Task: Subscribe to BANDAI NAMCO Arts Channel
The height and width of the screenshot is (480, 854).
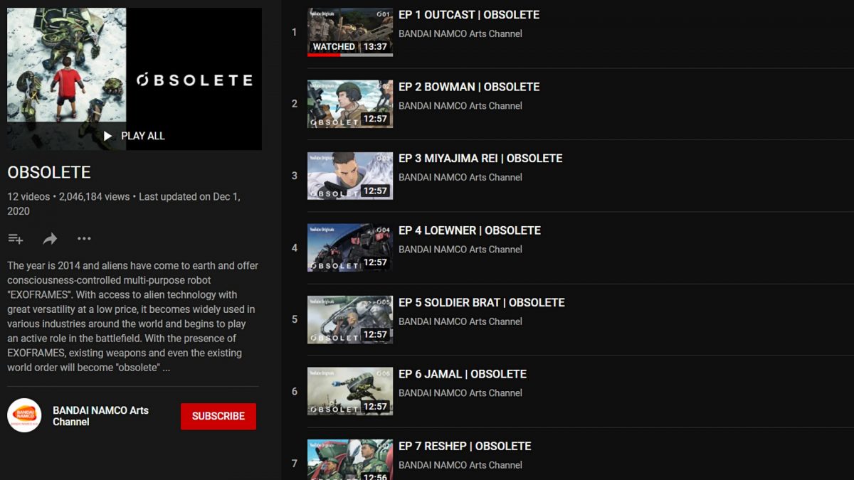Action: (218, 416)
